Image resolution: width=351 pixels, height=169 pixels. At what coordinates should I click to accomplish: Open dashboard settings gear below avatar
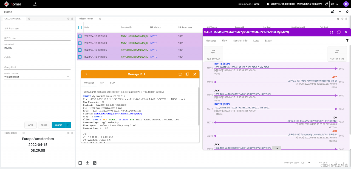click(x=347, y=12)
